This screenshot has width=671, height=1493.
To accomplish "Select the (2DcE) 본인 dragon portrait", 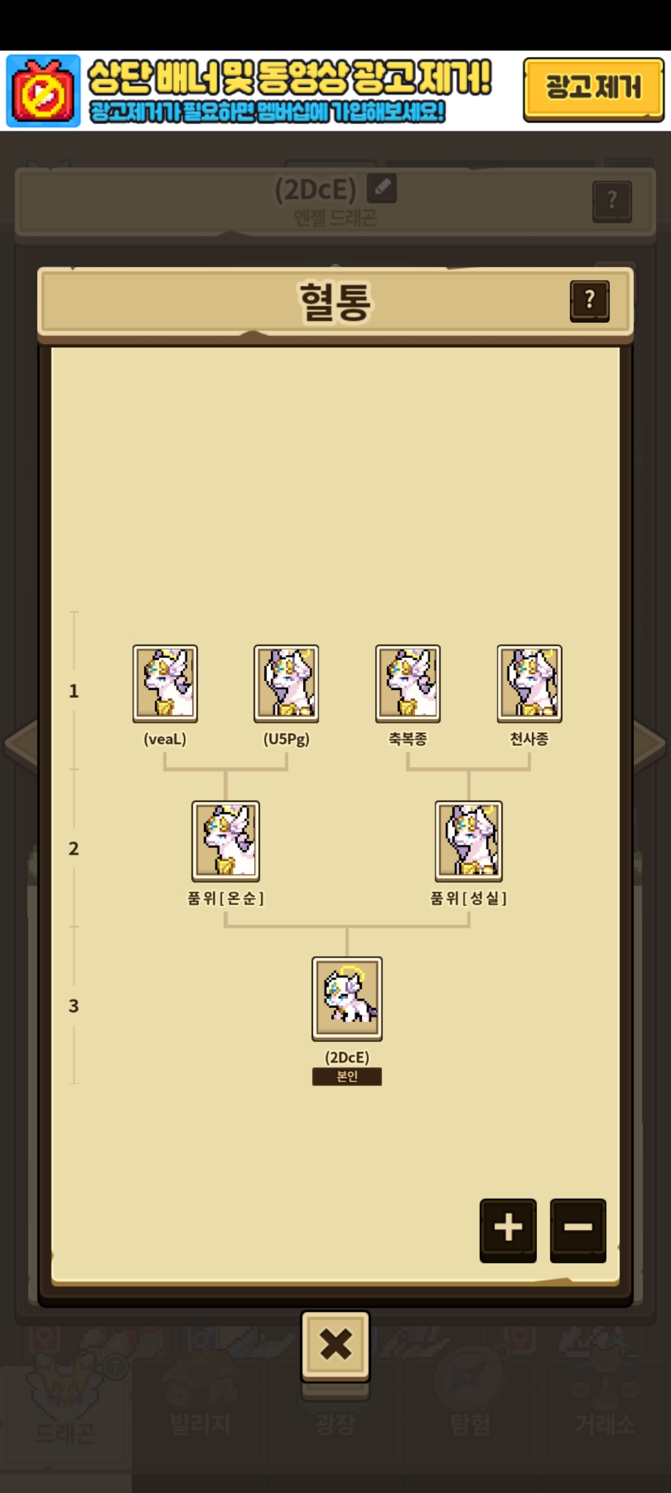I will tap(347, 998).
